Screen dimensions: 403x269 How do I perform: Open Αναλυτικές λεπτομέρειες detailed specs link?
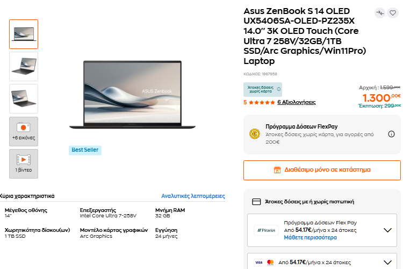click(193, 196)
